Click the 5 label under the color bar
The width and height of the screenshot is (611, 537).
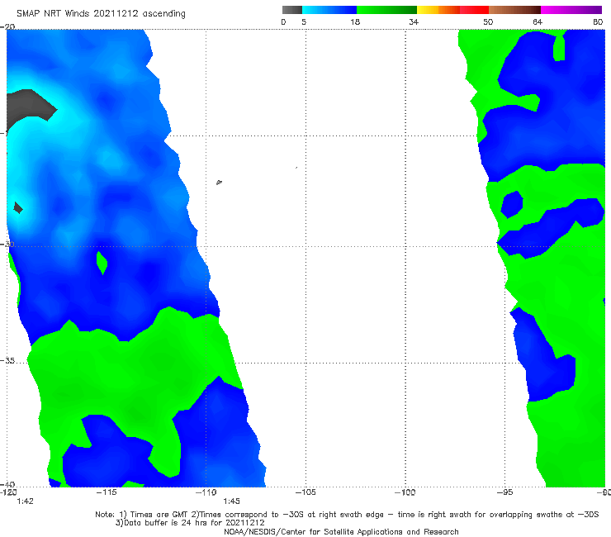click(x=304, y=21)
